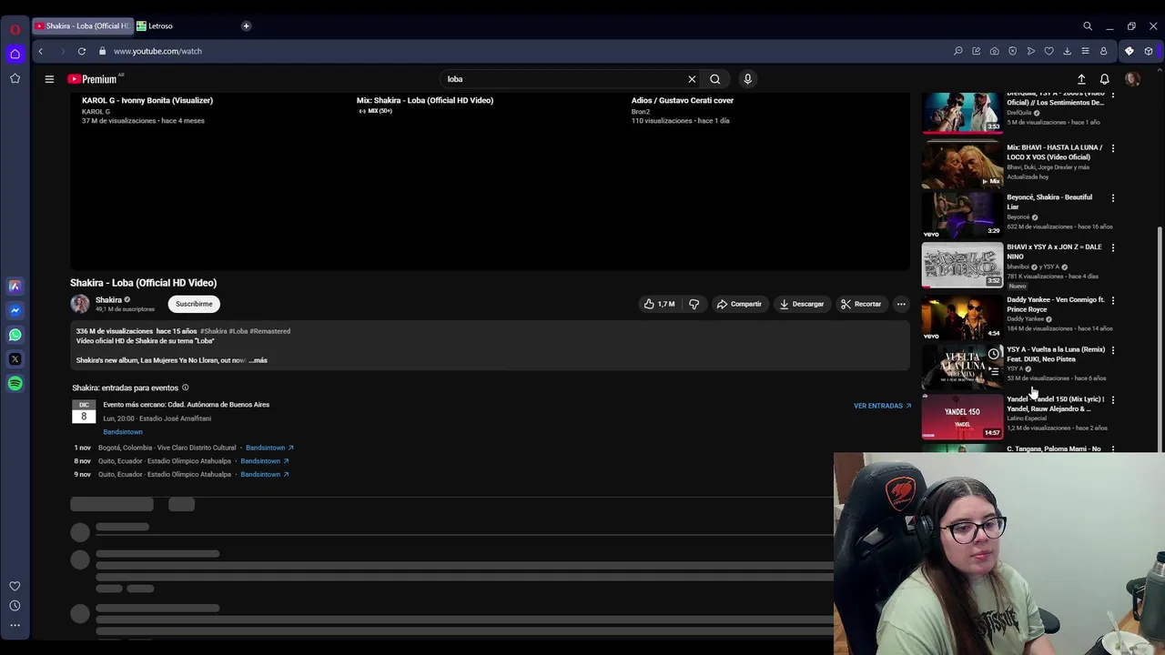
Task: Submit search with magnifier button
Action: (x=715, y=79)
